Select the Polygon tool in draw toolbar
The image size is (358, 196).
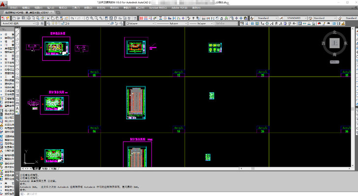[x=17, y=44]
